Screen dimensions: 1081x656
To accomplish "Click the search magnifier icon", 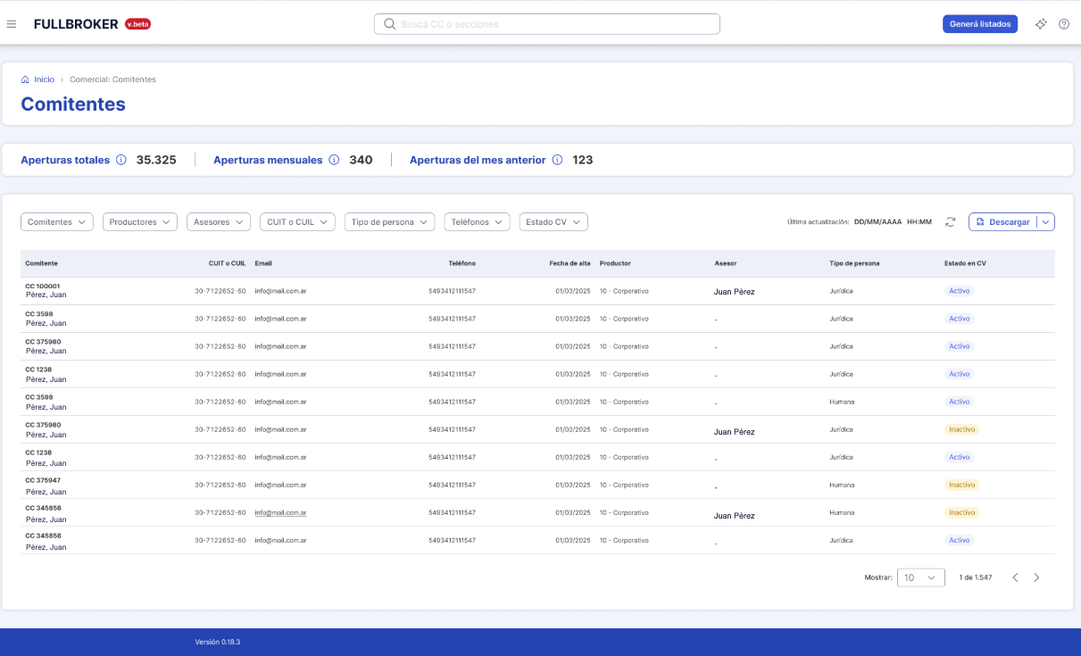I will [389, 24].
